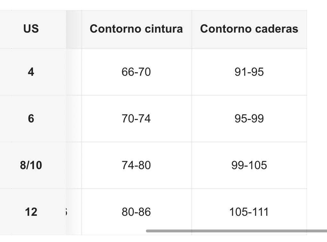327x242 pixels.
Task: Click waist value 66-70
Action: (x=136, y=72)
